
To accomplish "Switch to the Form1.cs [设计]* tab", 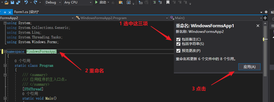I will point(27,12).
